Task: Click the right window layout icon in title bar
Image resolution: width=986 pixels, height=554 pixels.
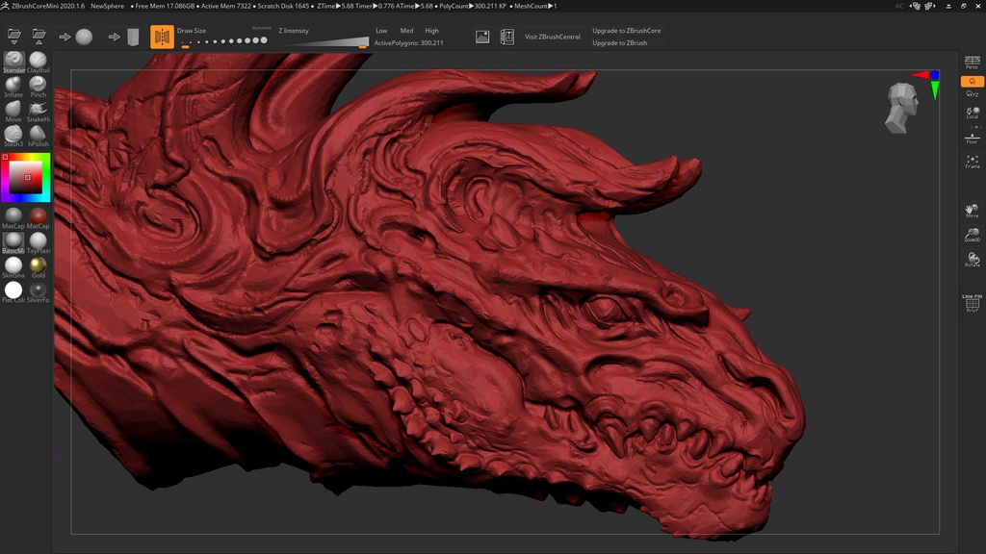Action: (930, 6)
